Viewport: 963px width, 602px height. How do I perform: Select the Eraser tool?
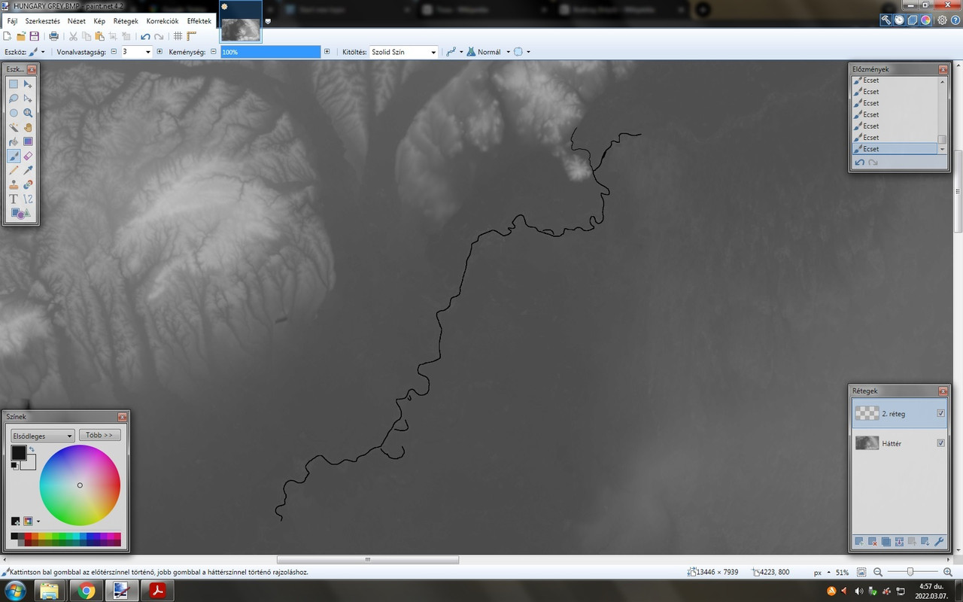click(28, 156)
